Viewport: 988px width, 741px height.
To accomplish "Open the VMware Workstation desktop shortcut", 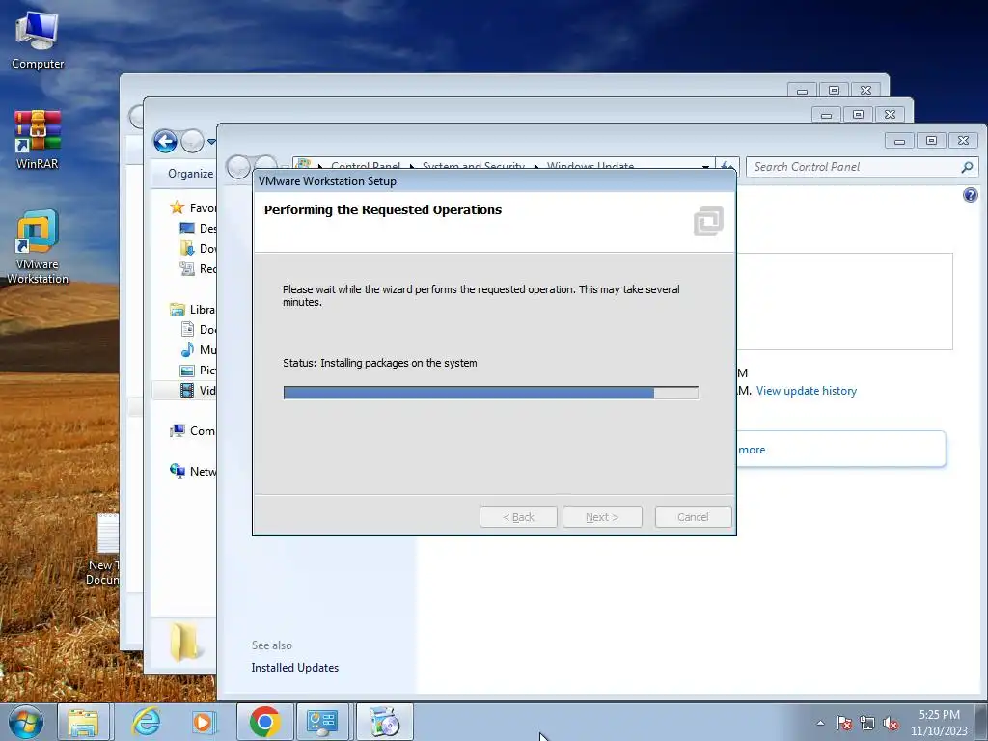I will tap(38, 246).
